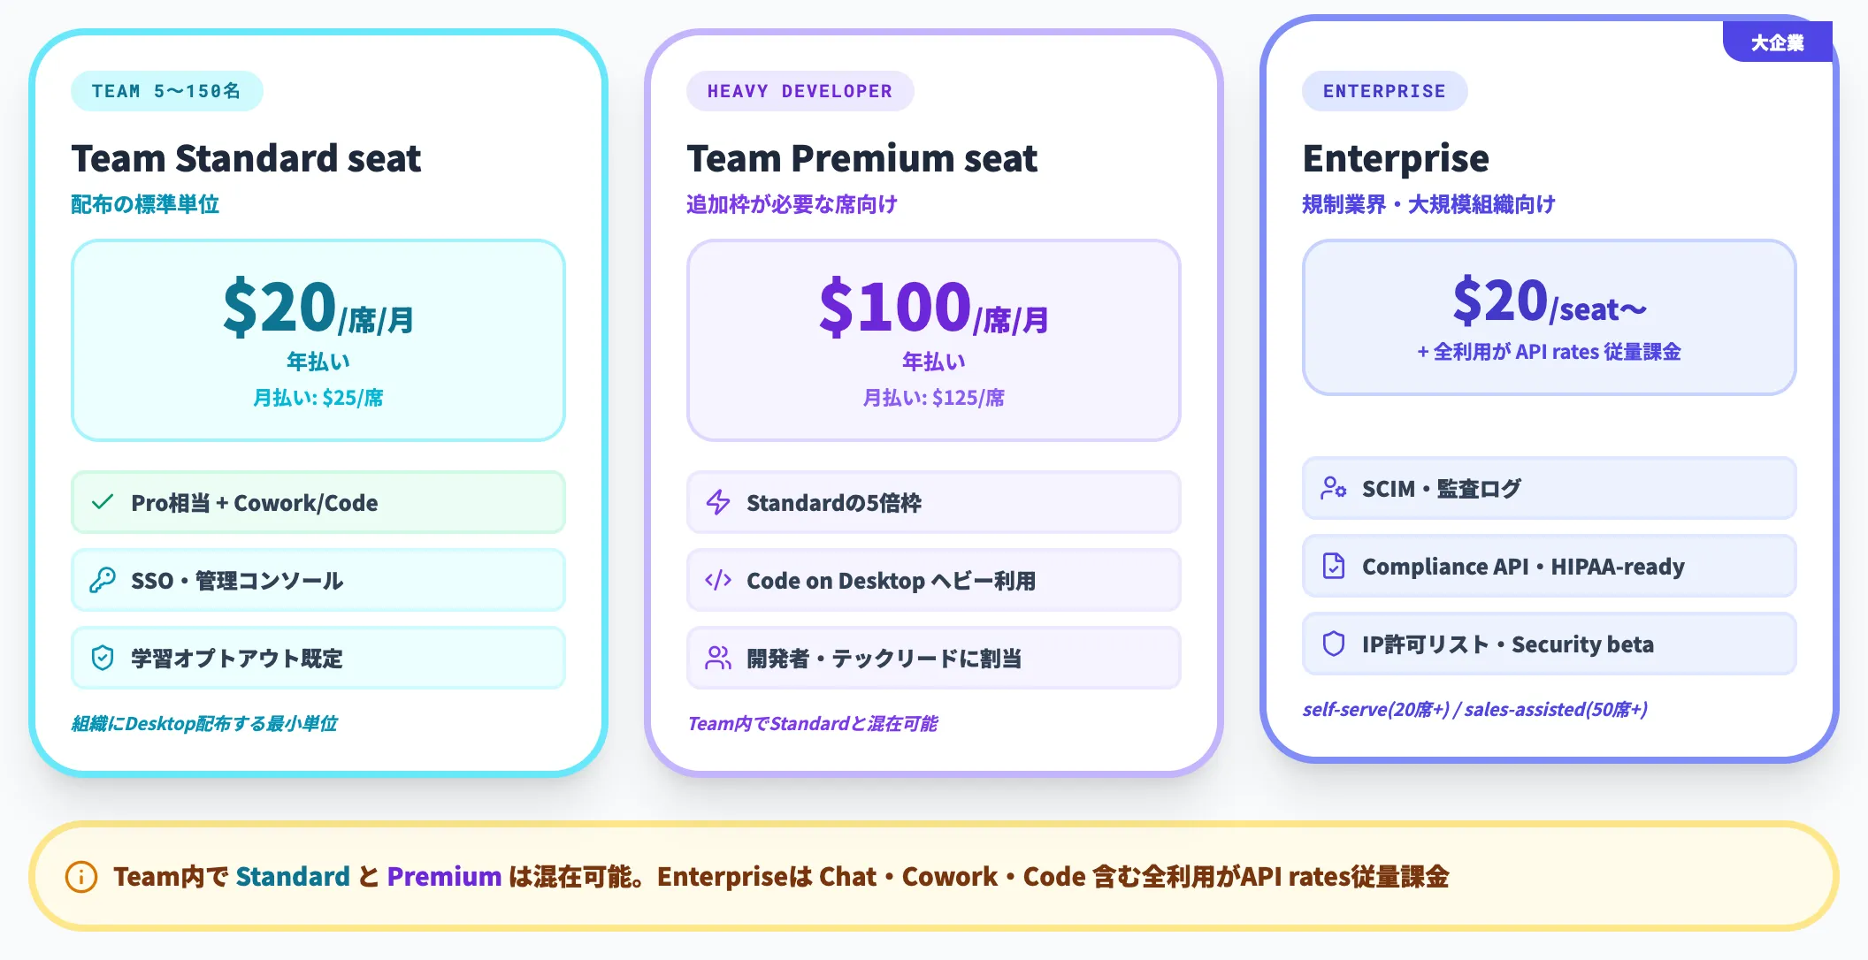Click the users icon beside 開発者・テックリードに割当
Screen dimensions: 1868x960
pos(718,658)
